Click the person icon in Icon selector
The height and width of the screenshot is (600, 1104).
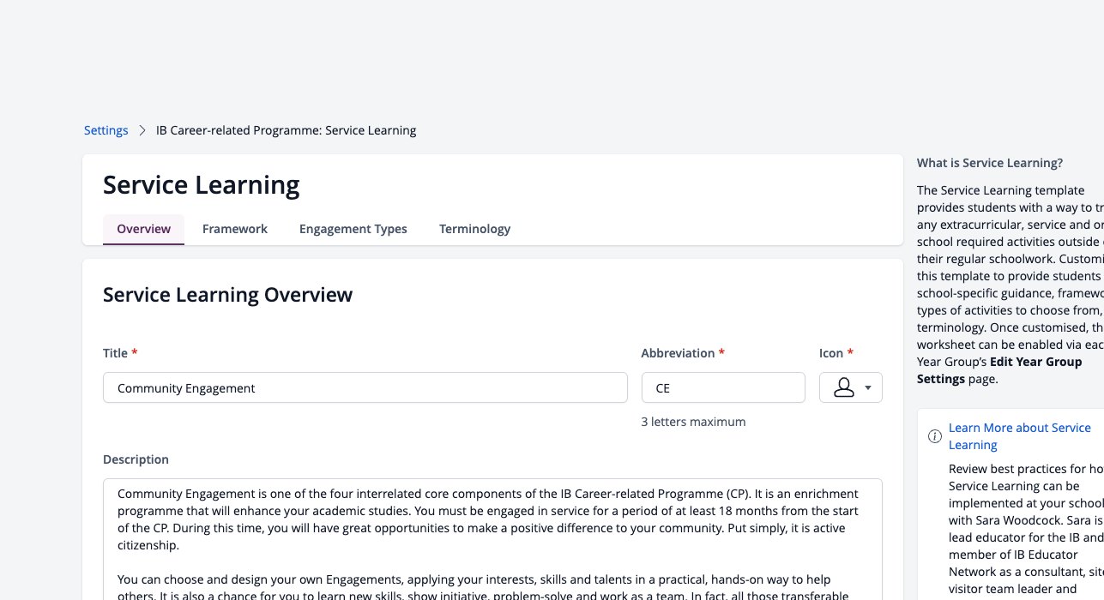[x=844, y=387]
